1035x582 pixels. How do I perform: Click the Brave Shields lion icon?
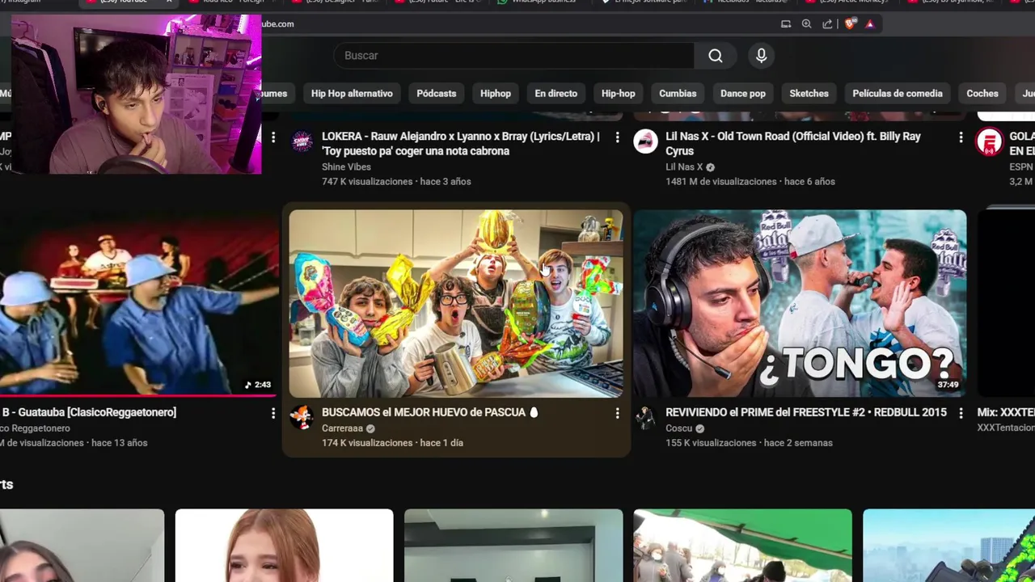[849, 24]
